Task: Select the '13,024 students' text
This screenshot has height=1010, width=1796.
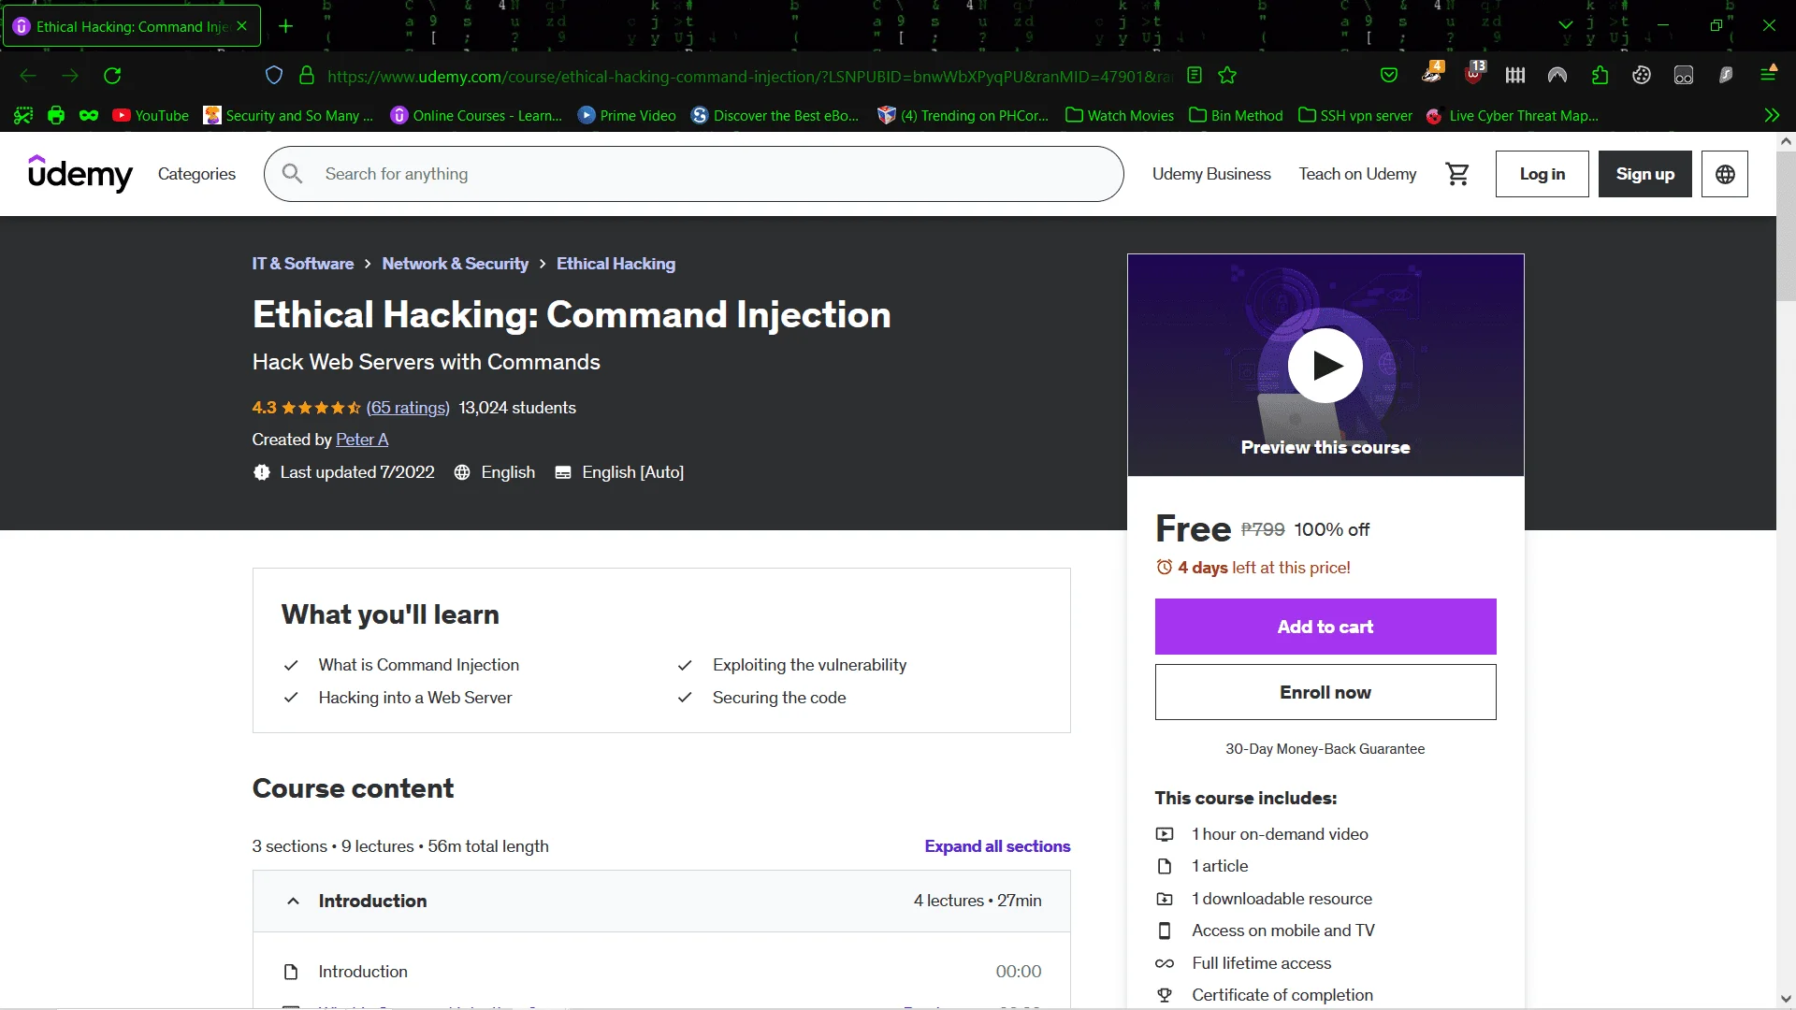Action: [517, 408]
